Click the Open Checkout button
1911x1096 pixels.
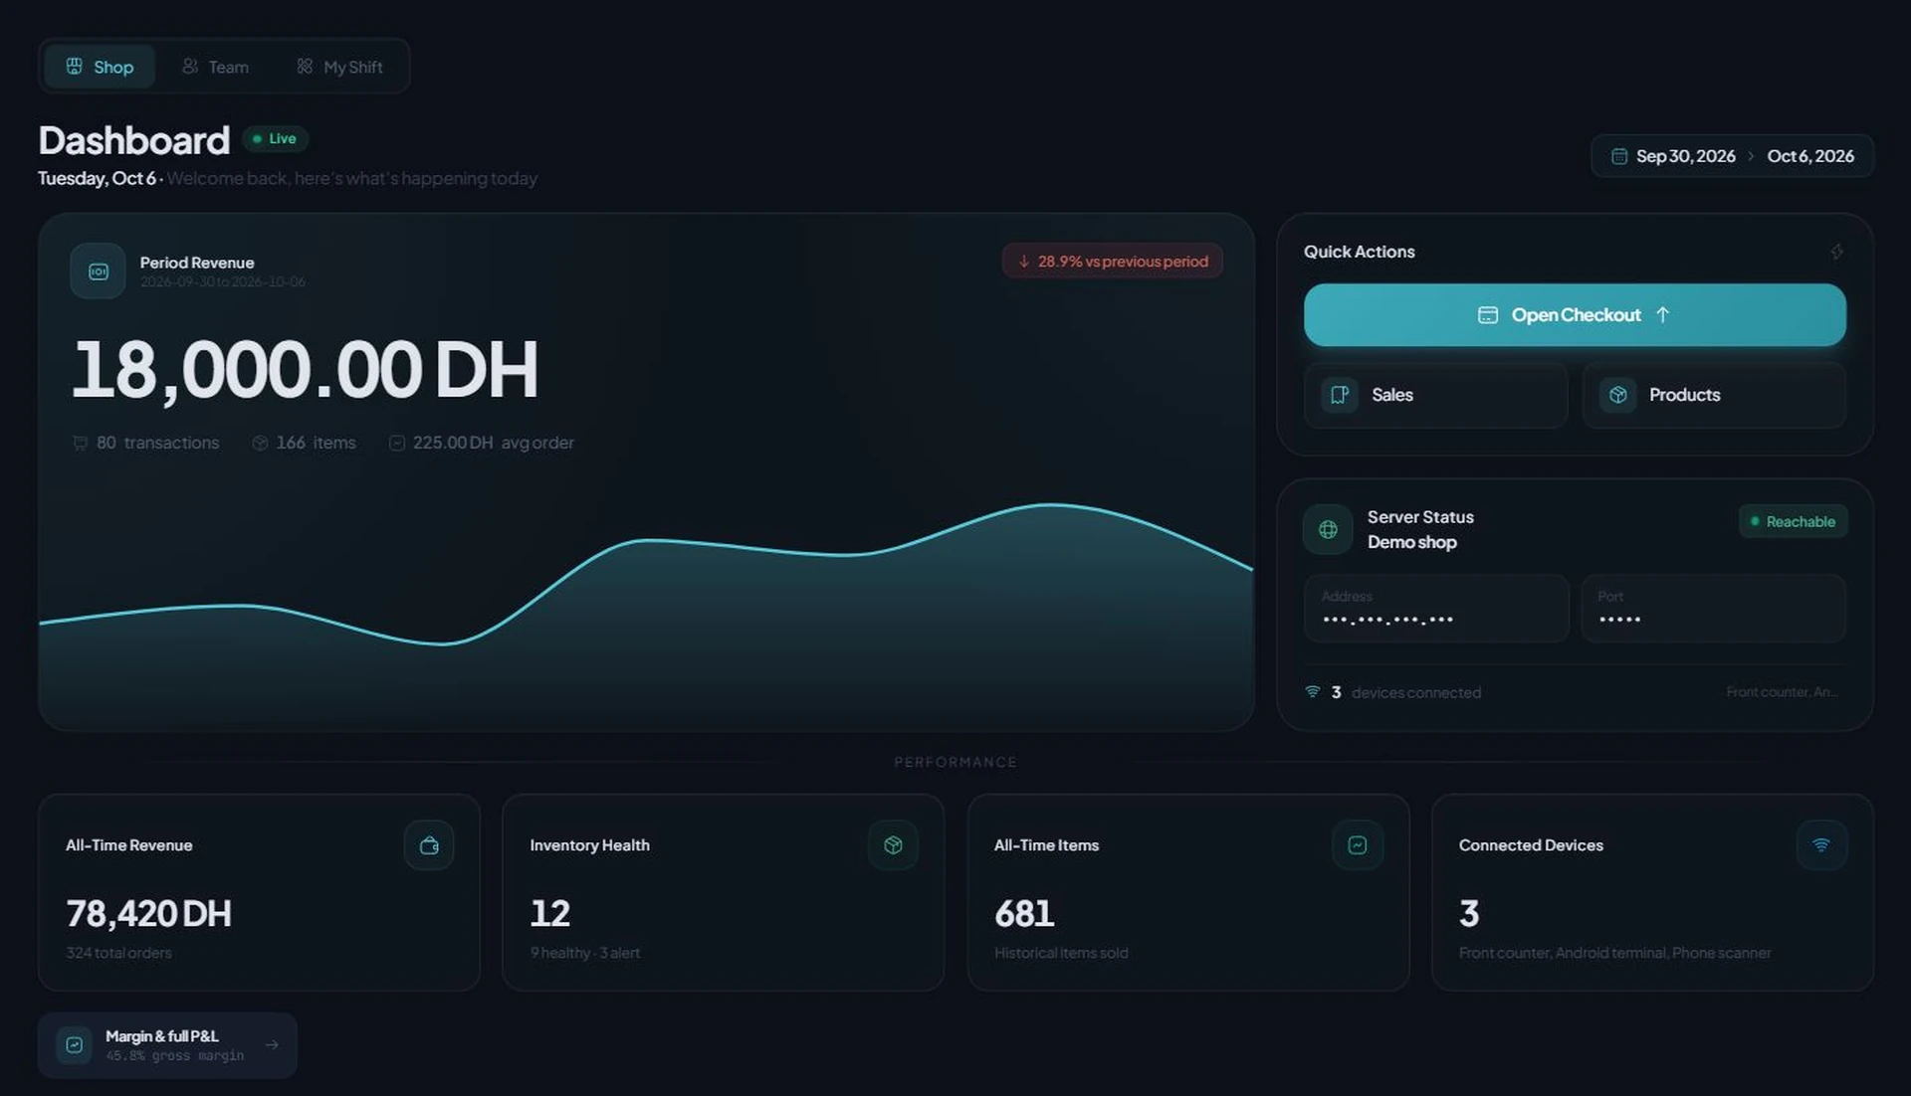point(1575,315)
